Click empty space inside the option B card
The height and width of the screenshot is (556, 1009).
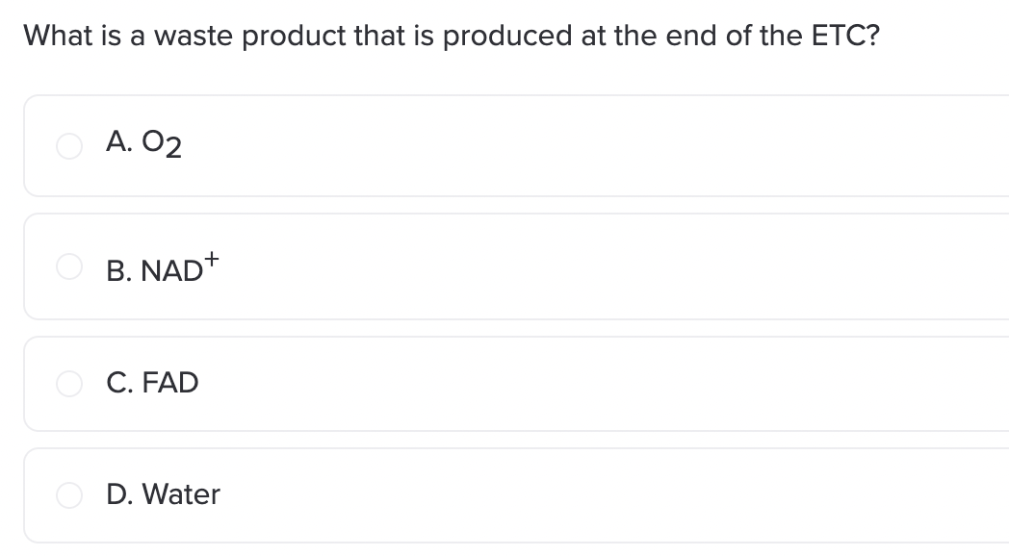pos(580,266)
